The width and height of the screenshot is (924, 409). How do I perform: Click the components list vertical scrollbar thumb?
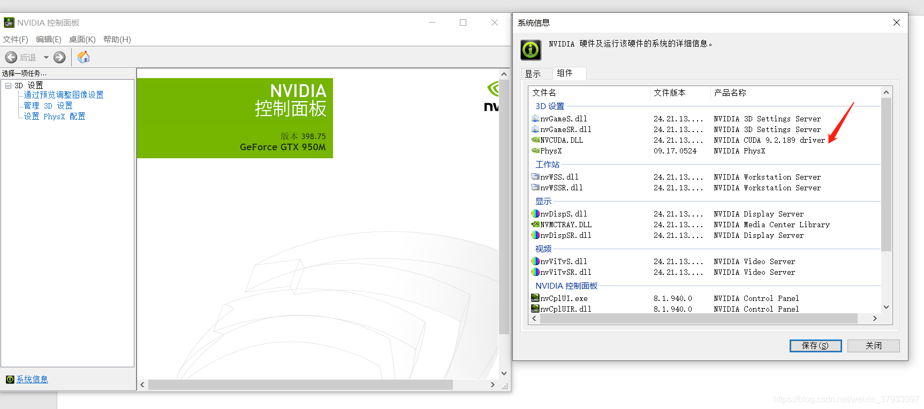click(x=886, y=174)
